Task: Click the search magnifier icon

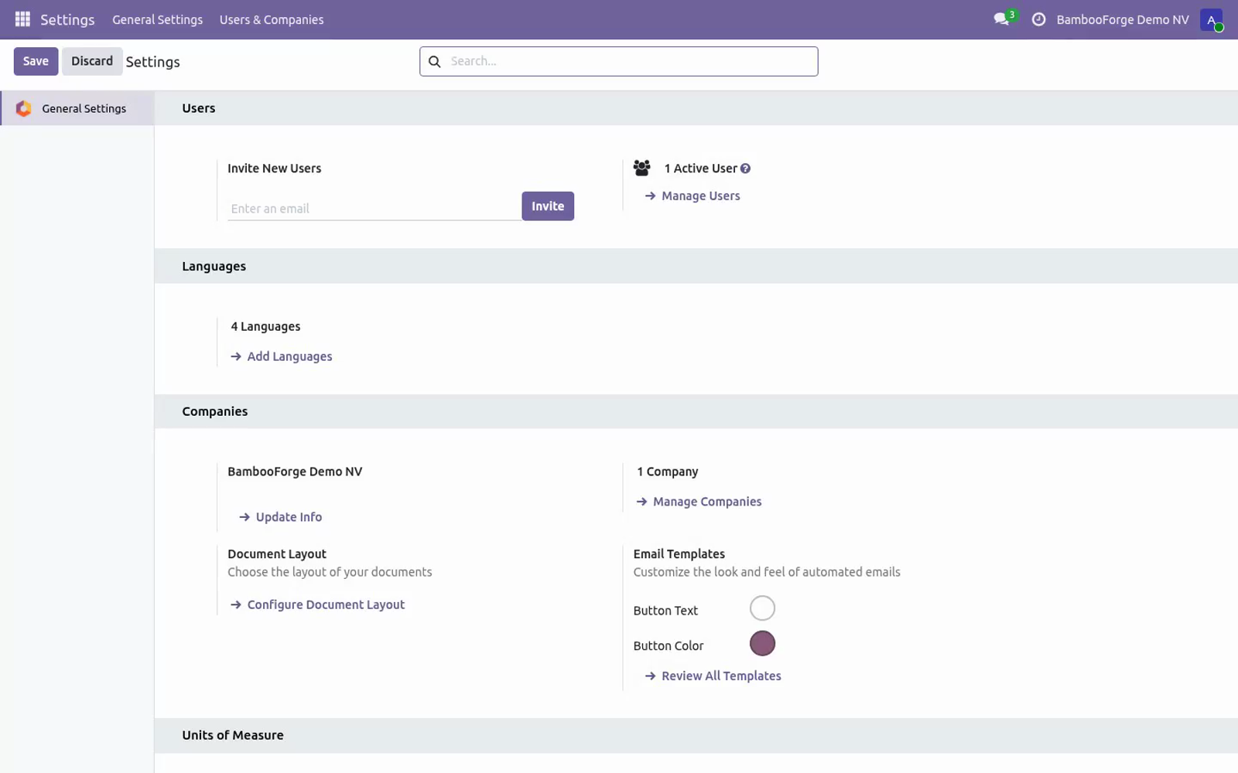Action: tap(435, 61)
